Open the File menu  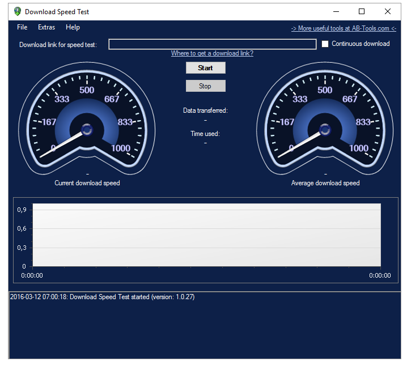pos(22,27)
